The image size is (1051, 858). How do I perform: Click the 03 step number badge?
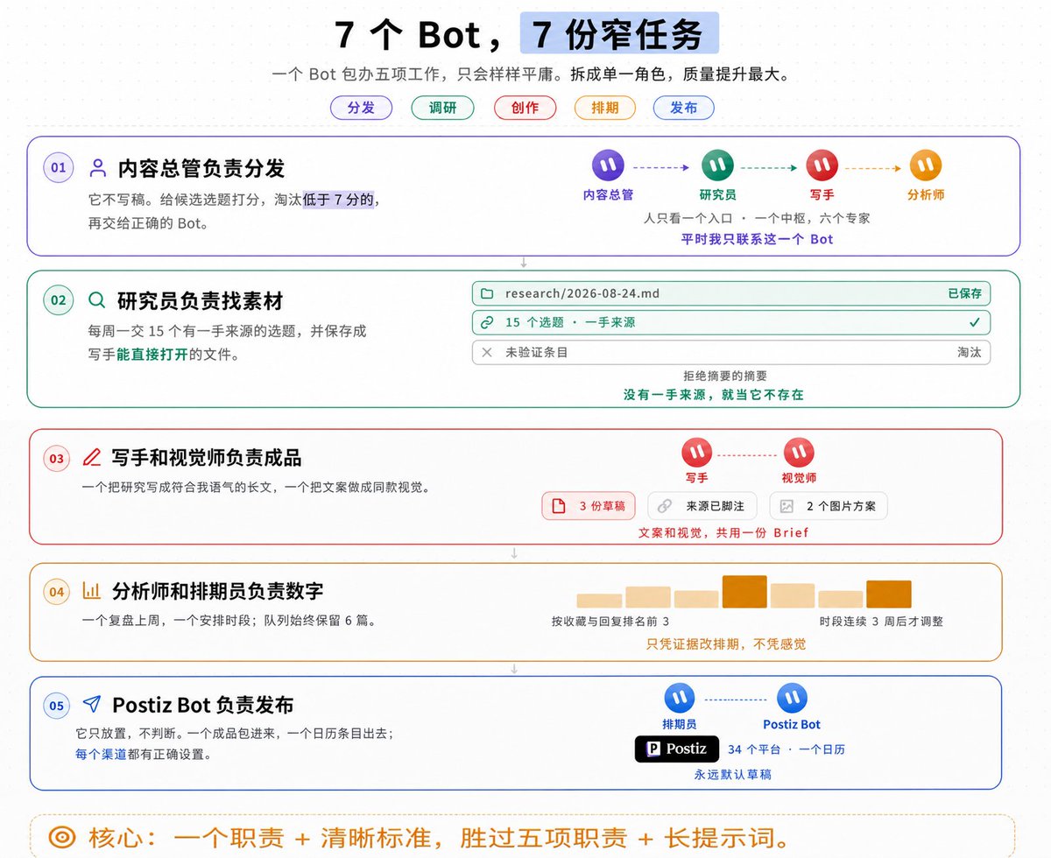point(56,458)
